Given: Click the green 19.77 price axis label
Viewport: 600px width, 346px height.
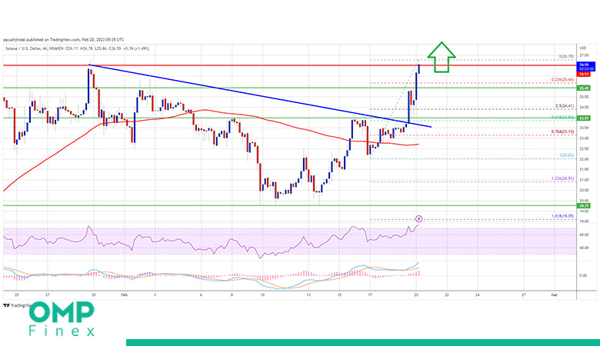Looking at the screenshot, I should pos(584,206).
